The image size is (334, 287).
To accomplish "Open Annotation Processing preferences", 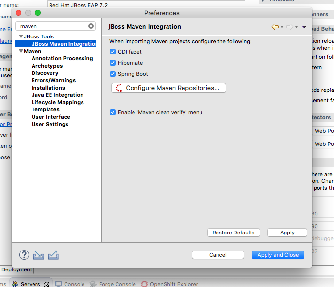I will click(x=62, y=58).
